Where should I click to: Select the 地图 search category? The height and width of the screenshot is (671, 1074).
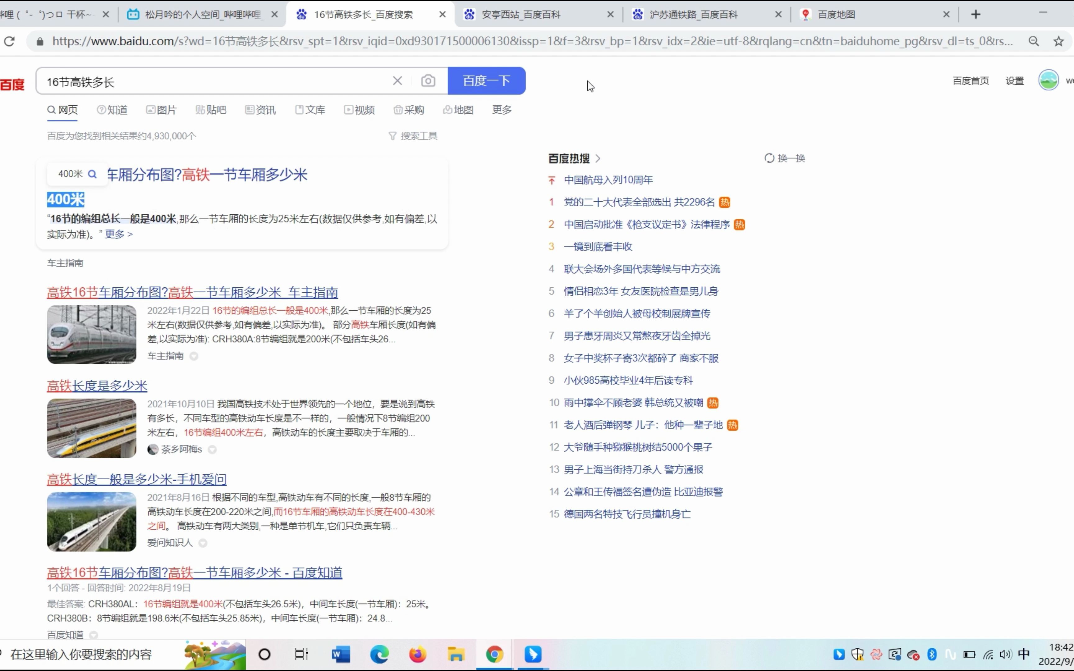tap(458, 110)
